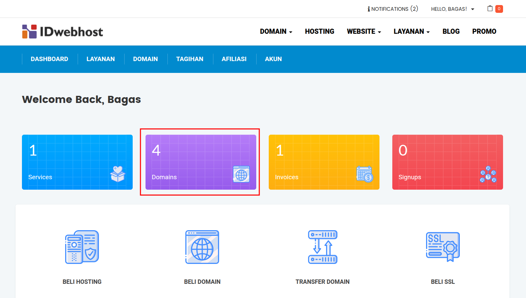Screen dimensions: 526x298
Task: Click the Services count number 1
Action: pyautogui.click(x=33, y=150)
